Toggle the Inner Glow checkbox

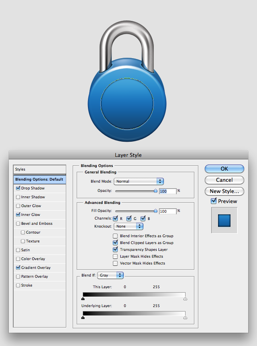[x=18, y=214]
